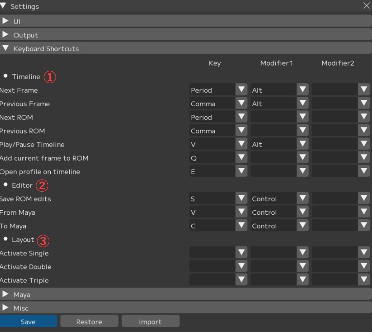This screenshot has width=372, height=332.
Task: Open Key dropdown for Play/Pause Timeline
Action: (x=241, y=144)
